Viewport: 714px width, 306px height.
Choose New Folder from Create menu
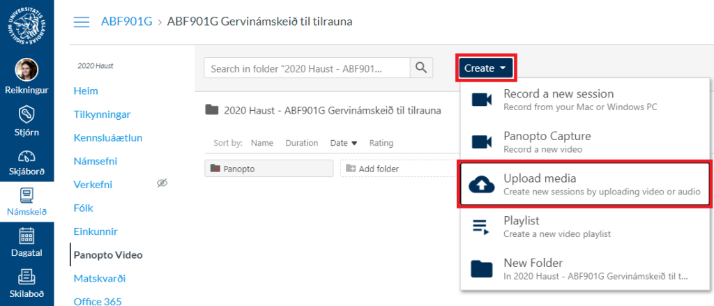(585, 268)
